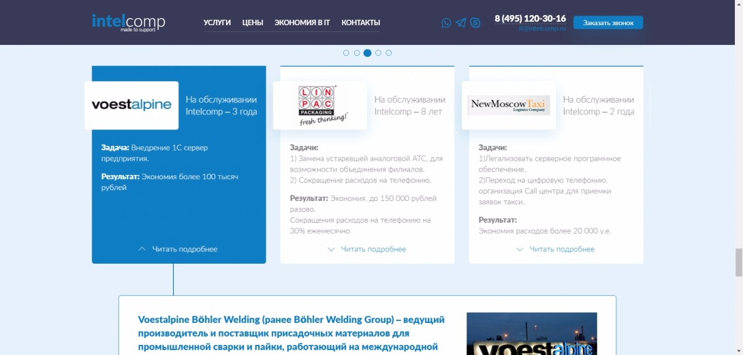Click the voestalpine logo tile
The width and height of the screenshot is (743, 355).
tap(131, 105)
